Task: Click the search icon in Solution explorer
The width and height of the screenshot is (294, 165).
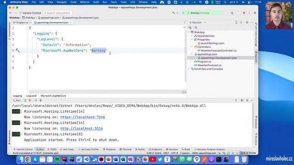Action: coord(196,27)
